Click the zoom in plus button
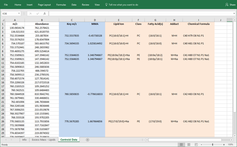The image size is (237, 147). point(224,145)
